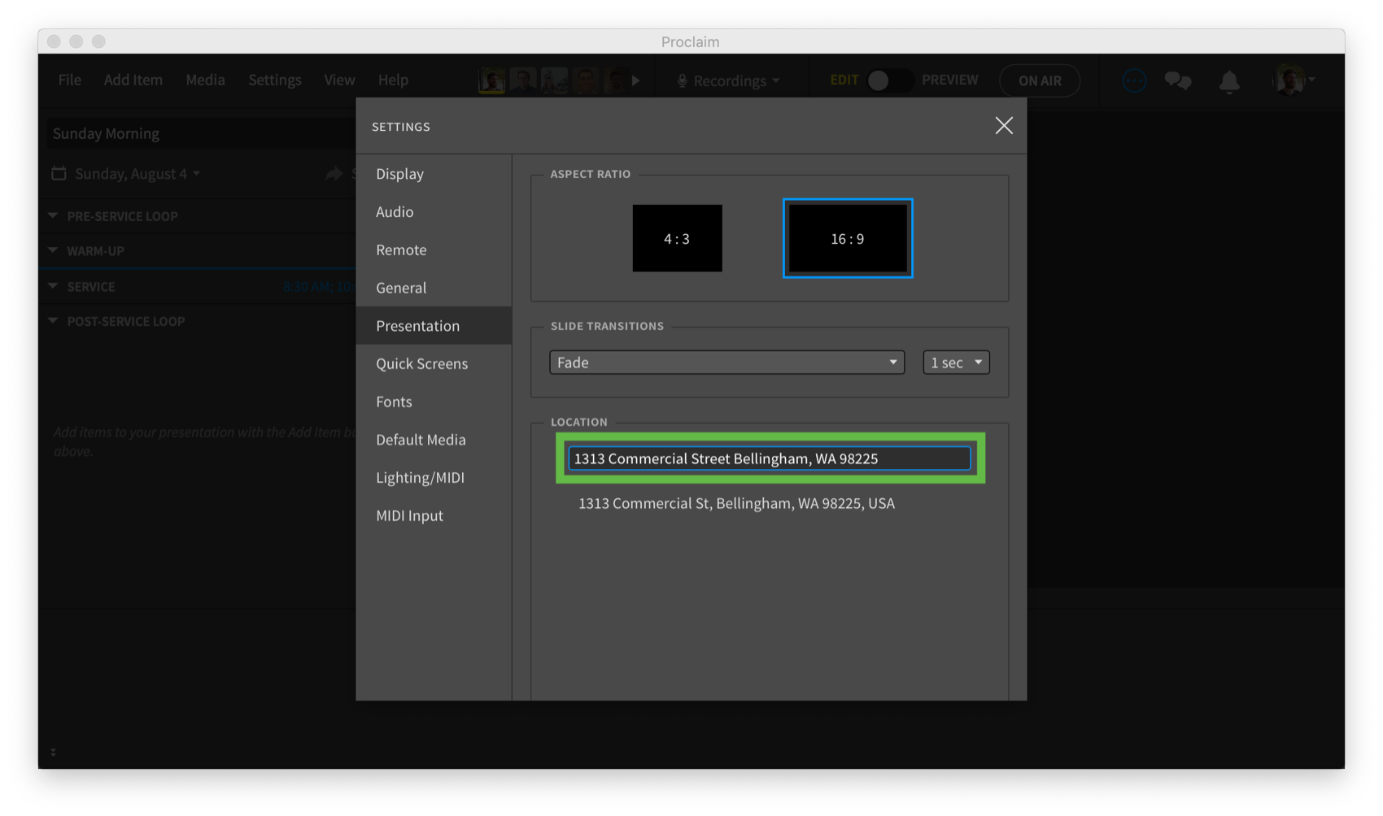The height and width of the screenshot is (816, 1383).
Task: Click the share arrow icon in presentation header
Action: pos(334,173)
